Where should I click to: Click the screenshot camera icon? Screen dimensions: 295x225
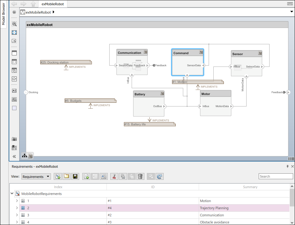[x=14, y=139]
